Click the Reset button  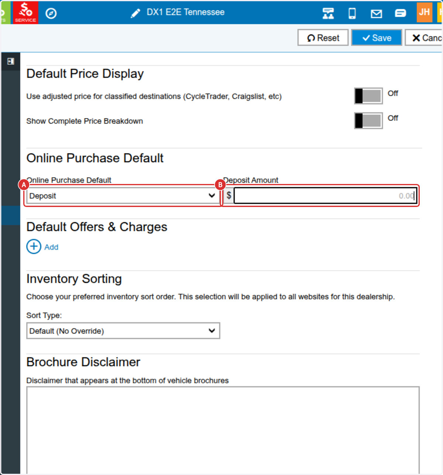pos(323,38)
